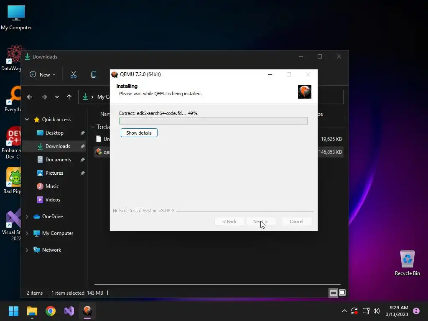Click the installation progress bar

click(214, 121)
